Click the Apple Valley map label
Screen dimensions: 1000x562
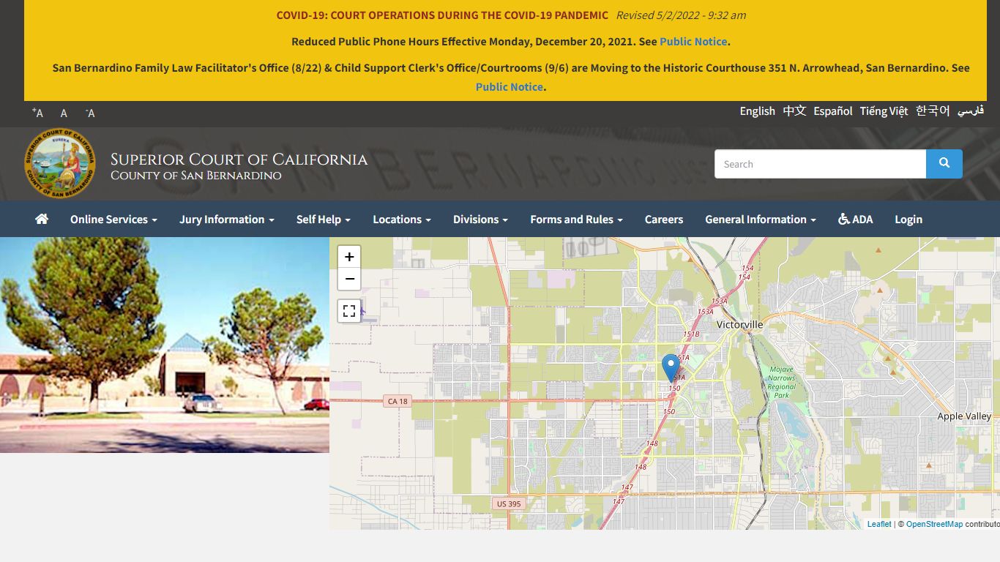964,416
